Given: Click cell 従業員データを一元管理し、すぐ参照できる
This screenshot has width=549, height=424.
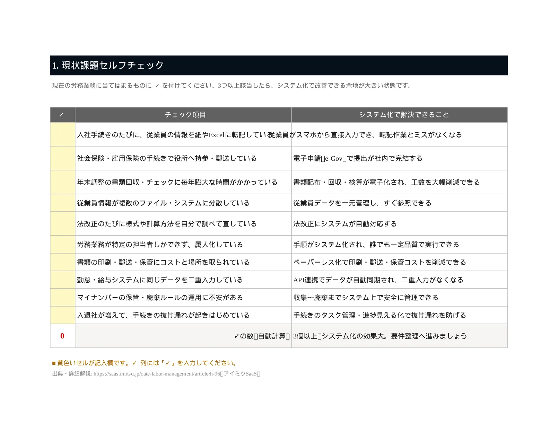Looking at the screenshot, I should pos(400,203).
